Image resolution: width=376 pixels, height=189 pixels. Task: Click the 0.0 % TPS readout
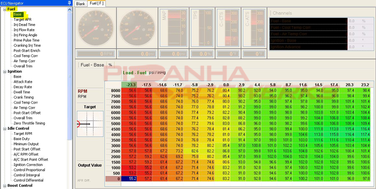click(x=202, y=54)
